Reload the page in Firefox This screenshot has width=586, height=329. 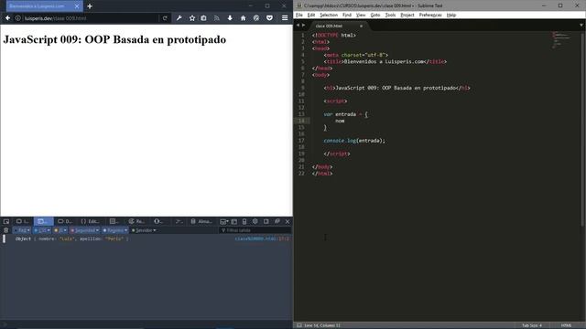(x=165, y=18)
